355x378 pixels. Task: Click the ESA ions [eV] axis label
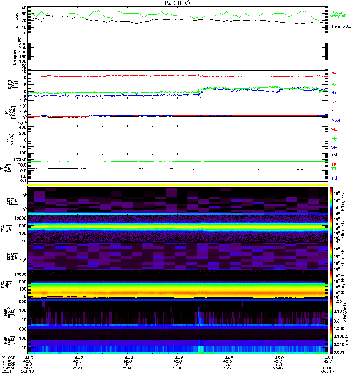[x=7, y=229]
